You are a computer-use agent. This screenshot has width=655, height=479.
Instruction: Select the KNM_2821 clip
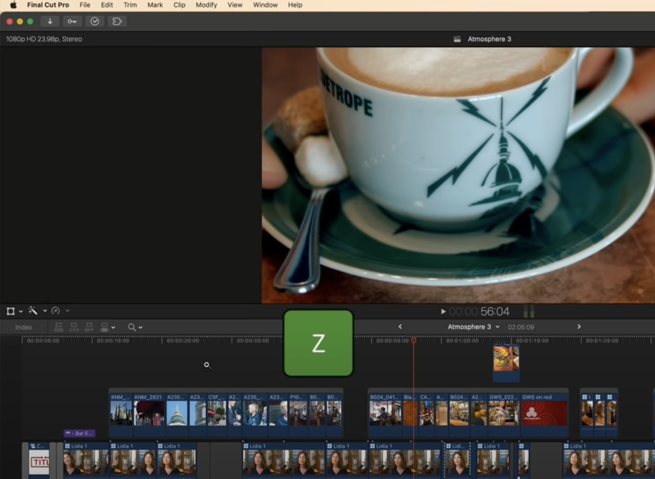tap(149, 415)
